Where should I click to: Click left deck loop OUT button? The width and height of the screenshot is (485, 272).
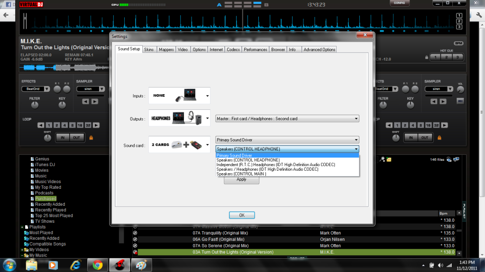coord(76,138)
